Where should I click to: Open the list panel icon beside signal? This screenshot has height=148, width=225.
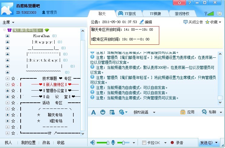(219, 14)
